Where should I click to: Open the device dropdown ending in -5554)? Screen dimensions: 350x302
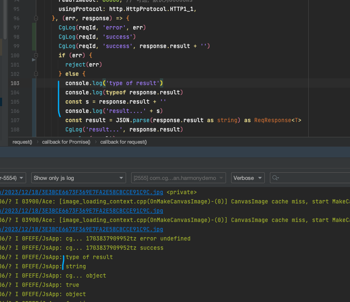12,178
